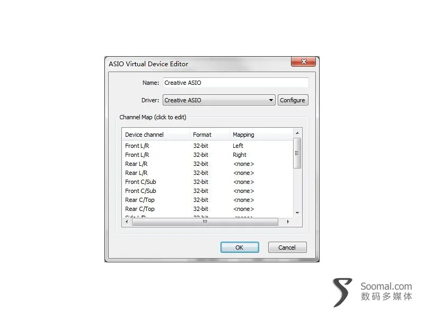Select the first Rear C/Top row
Viewport: 424px width, 318px height.
tap(207, 200)
